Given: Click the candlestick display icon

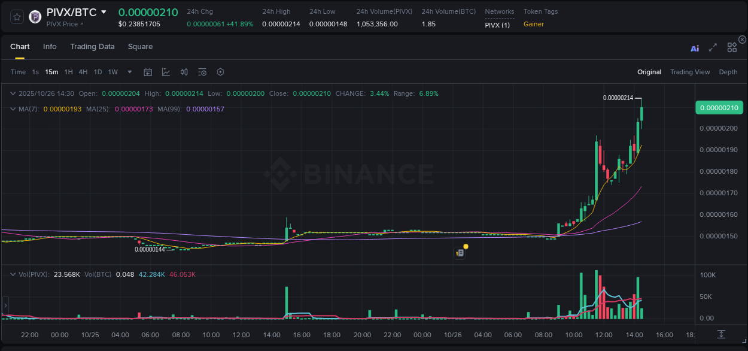Looking at the screenshot, I should (184, 72).
